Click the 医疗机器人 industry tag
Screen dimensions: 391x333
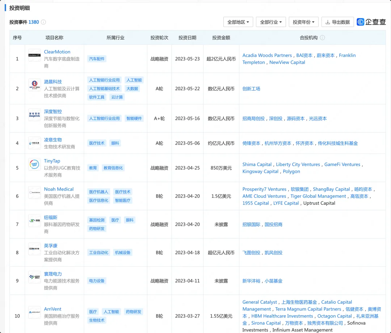pyautogui.click(x=99, y=192)
